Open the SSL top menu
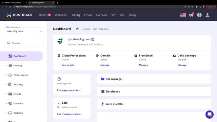This screenshot has height=122, width=217. pyautogui.click(x=122, y=15)
